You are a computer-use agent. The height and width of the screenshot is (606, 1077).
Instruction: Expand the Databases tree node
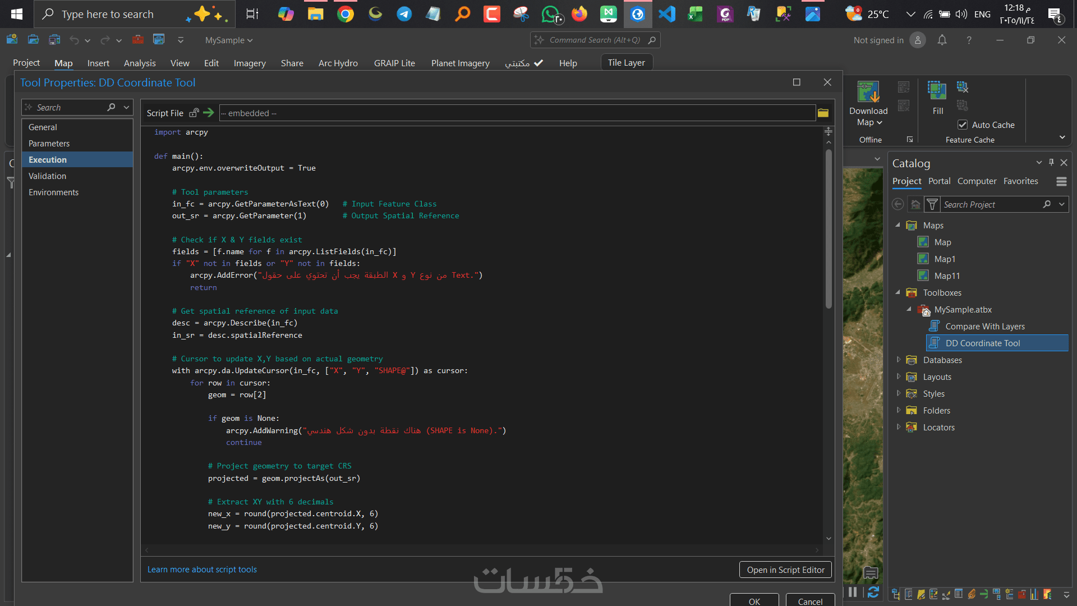(x=898, y=360)
